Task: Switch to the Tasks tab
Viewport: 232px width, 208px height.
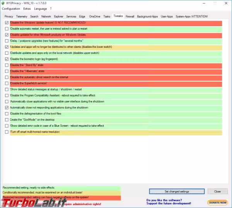Action: coord(107,17)
